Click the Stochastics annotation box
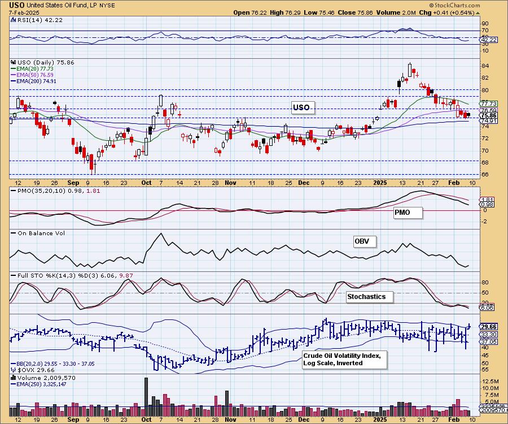 (x=370, y=296)
